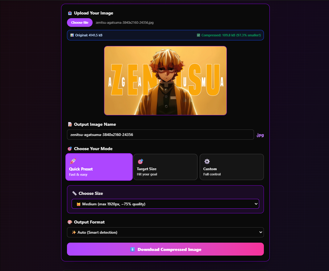The height and width of the screenshot is (271, 329).
Task: Click the ruler icon beside Choose Size
Action: pos(74,193)
